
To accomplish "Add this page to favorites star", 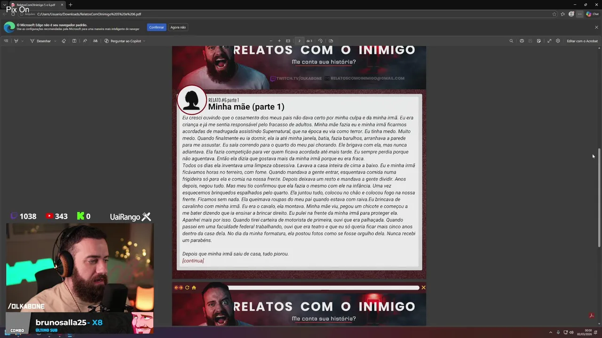I will (x=554, y=14).
